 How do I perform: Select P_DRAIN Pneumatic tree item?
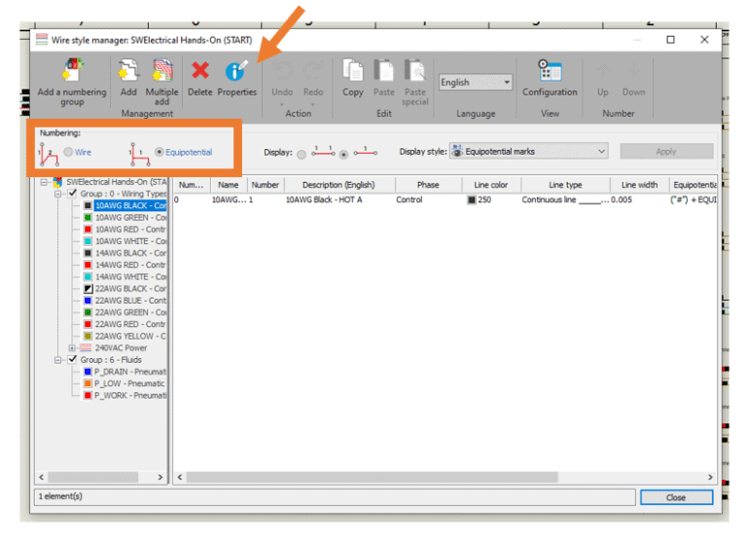[129, 372]
